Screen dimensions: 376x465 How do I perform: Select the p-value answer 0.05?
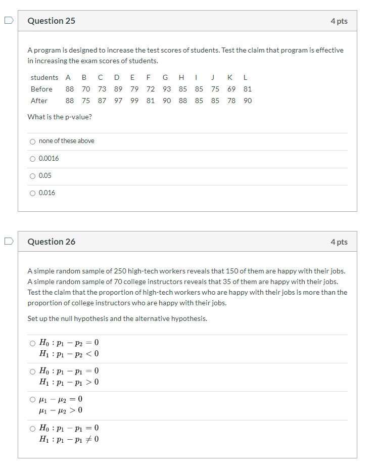click(x=32, y=175)
